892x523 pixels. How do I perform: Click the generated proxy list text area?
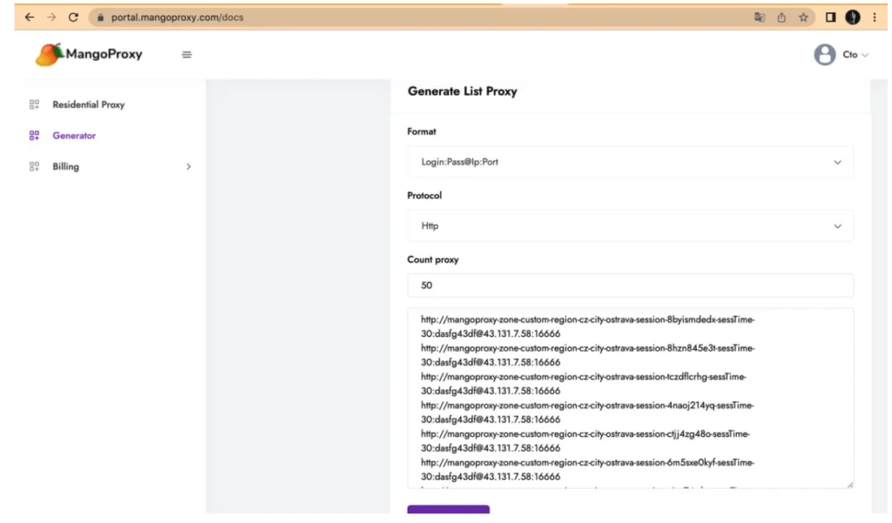pyautogui.click(x=631, y=398)
